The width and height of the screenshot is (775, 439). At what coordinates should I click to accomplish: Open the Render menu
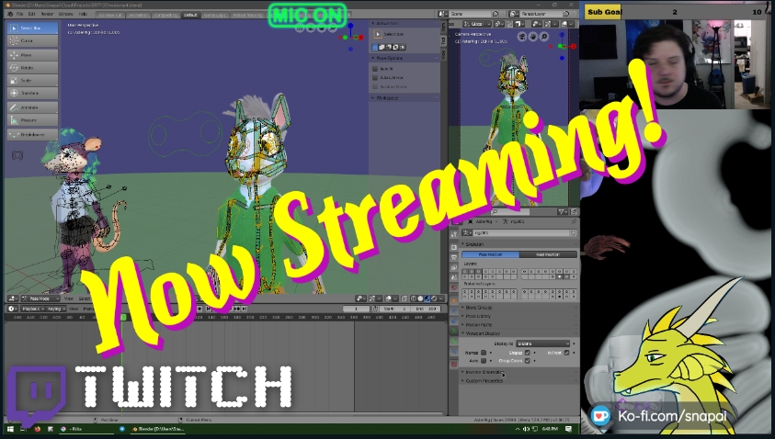tap(47, 15)
